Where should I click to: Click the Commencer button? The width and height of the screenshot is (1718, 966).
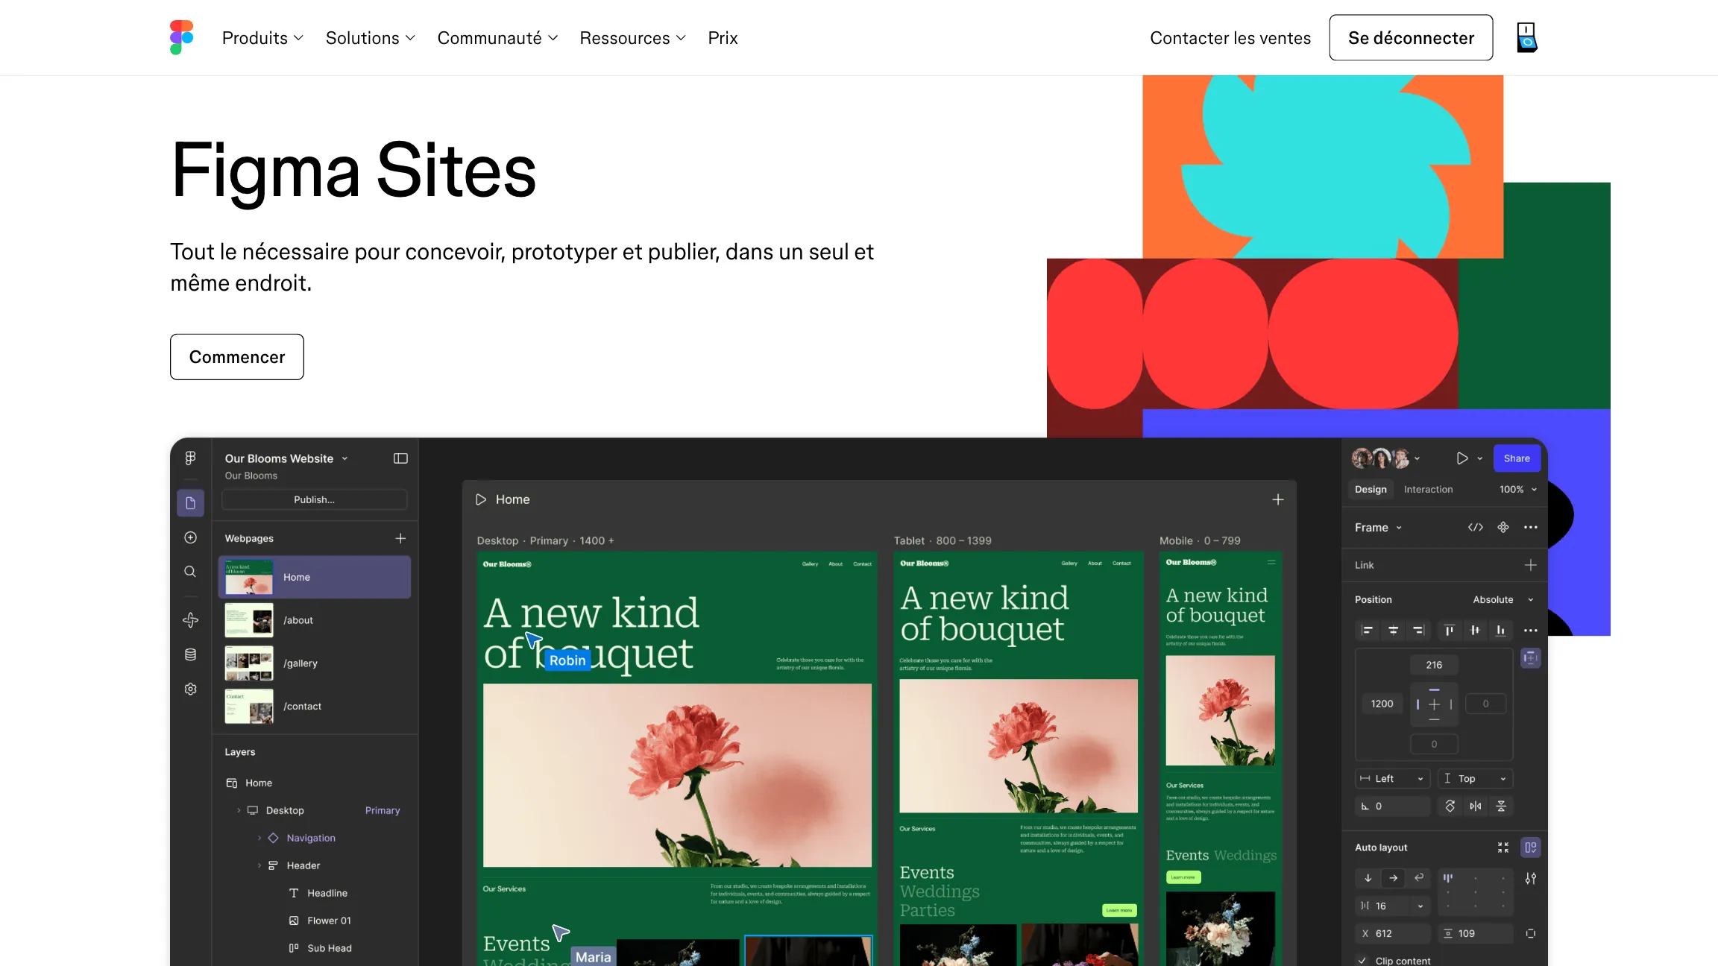pos(237,357)
